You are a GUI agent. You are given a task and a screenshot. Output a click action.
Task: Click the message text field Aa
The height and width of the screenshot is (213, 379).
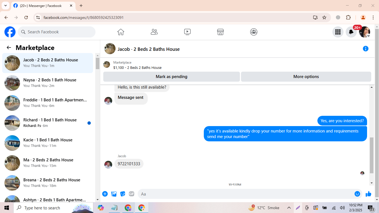coord(246,194)
